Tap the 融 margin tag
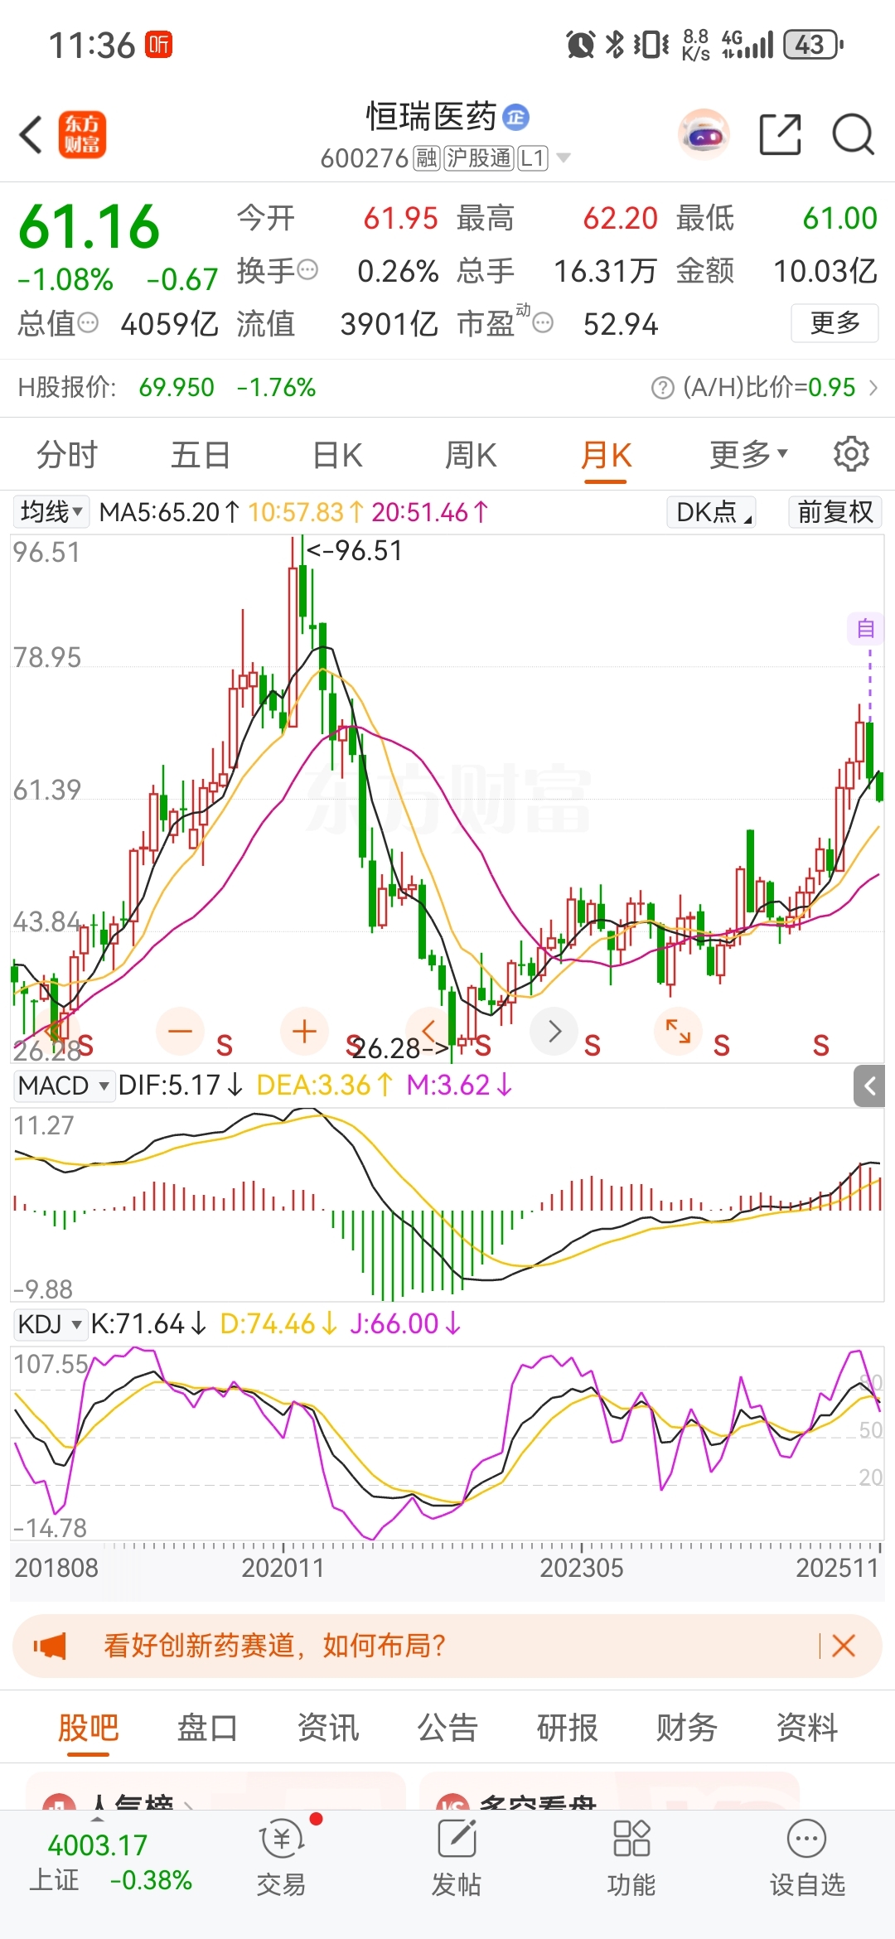This screenshot has height=1939, width=895. (427, 157)
